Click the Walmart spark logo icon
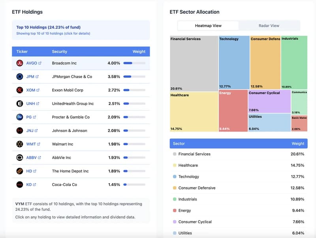Viewport: 316px width, 238px height. tap(19, 144)
